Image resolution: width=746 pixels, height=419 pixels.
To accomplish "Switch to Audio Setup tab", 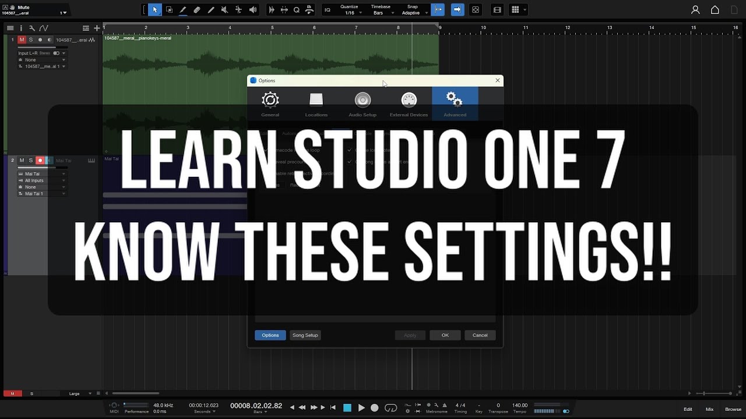I will (x=363, y=104).
